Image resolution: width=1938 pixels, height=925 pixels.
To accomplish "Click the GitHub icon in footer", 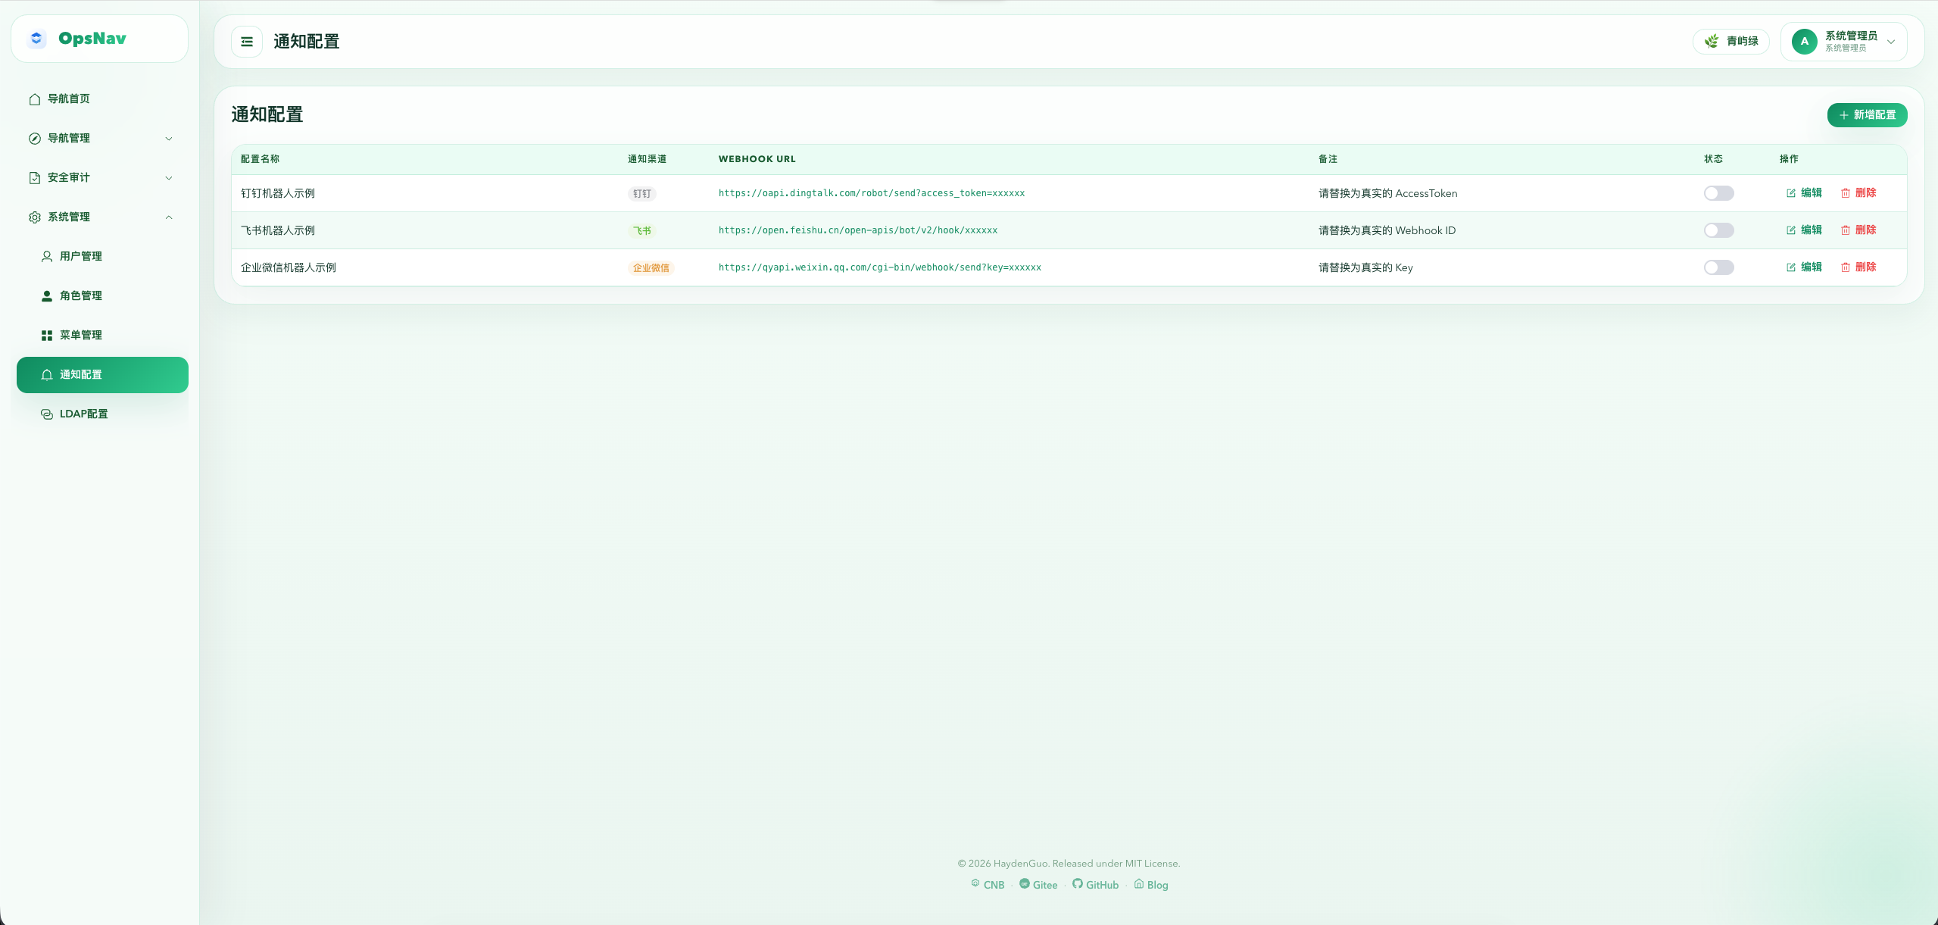I will pos(1077,883).
